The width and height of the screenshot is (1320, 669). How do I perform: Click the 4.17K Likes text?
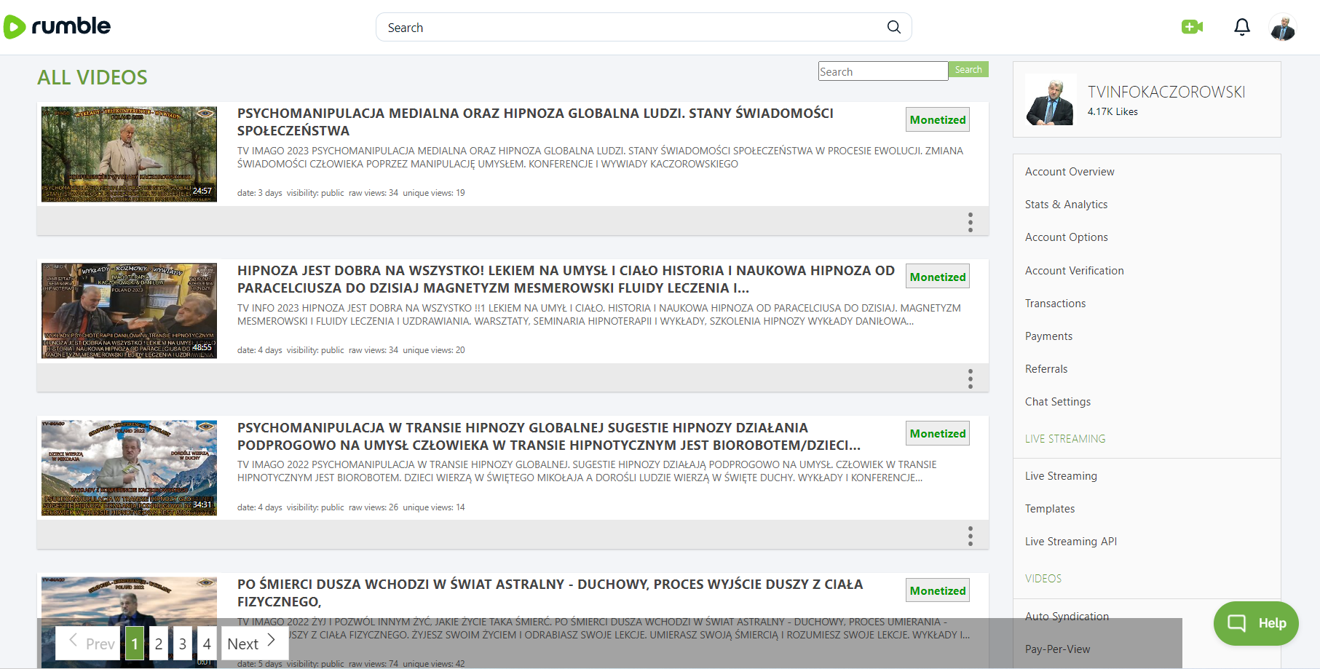tap(1112, 111)
